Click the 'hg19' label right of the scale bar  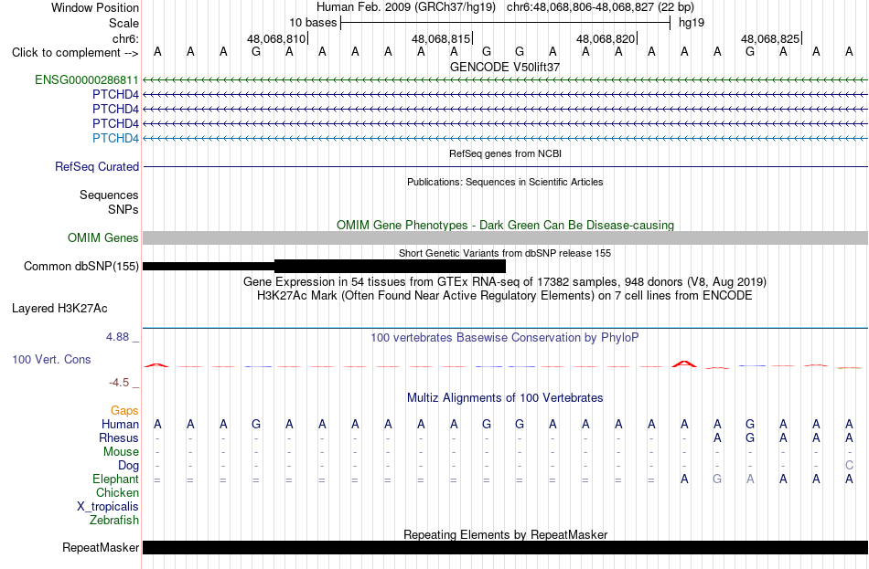[x=692, y=23]
